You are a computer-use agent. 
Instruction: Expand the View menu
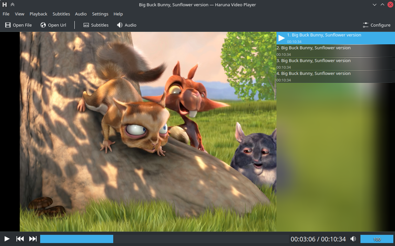tap(19, 14)
